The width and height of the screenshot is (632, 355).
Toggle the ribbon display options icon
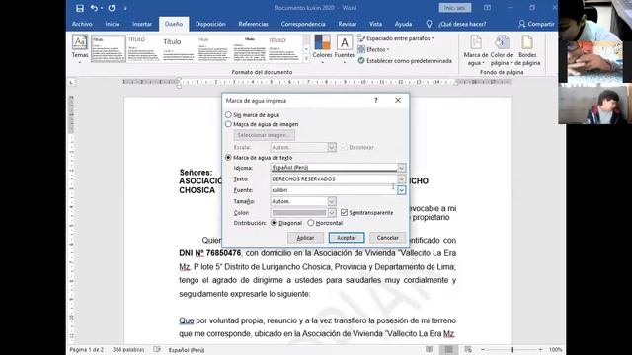[x=487, y=8]
